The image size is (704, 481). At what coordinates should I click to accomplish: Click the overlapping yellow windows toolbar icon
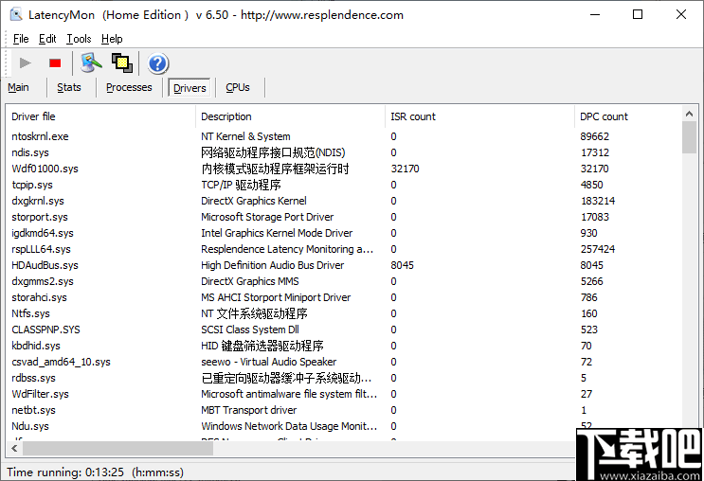pos(122,62)
